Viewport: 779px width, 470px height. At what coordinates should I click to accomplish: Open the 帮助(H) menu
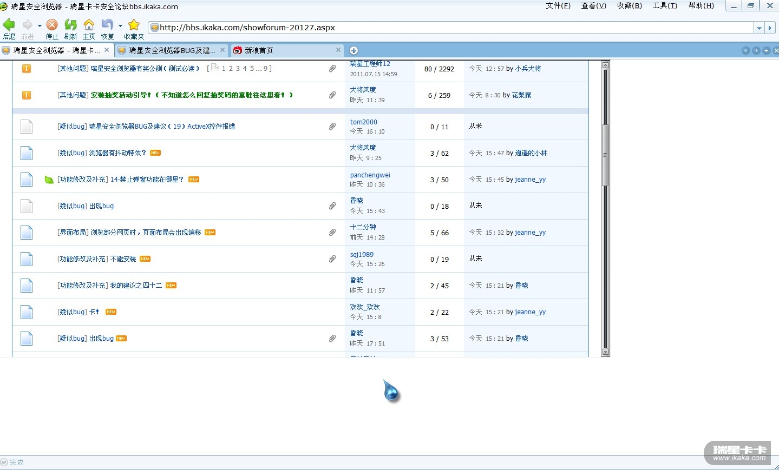click(701, 6)
